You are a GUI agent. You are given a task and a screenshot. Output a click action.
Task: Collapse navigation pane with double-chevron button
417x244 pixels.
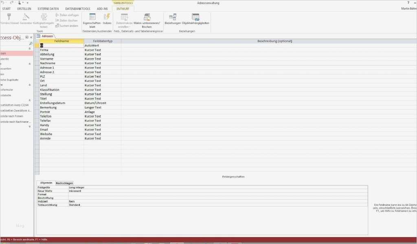(x=31, y=37)
